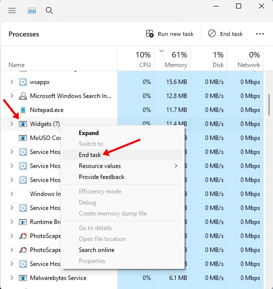Open the hamburger navigation menu
The image size is (273, 289).
(x=12, y=10)
